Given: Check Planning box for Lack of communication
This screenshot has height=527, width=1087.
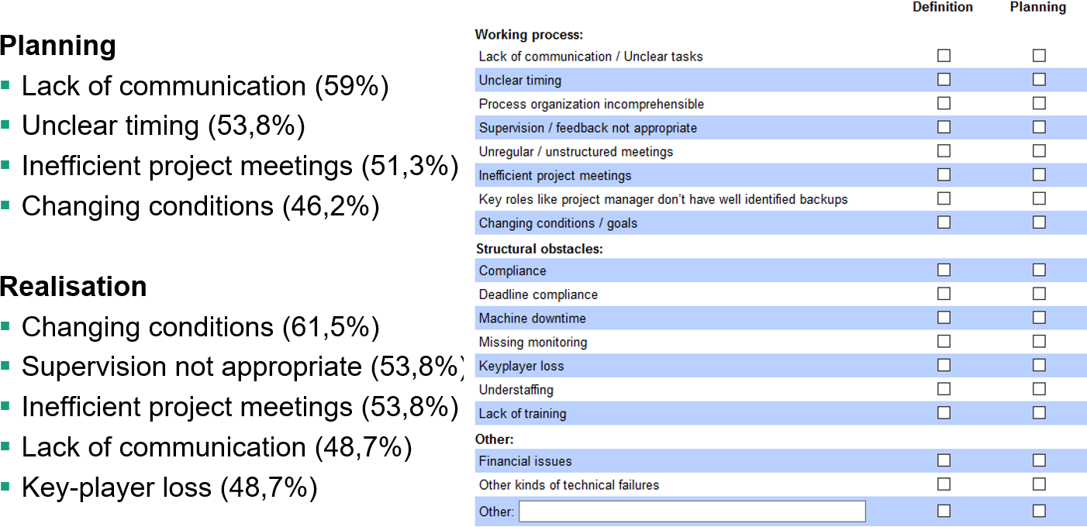Looking at the screenshot, I should click(1039, 56).
